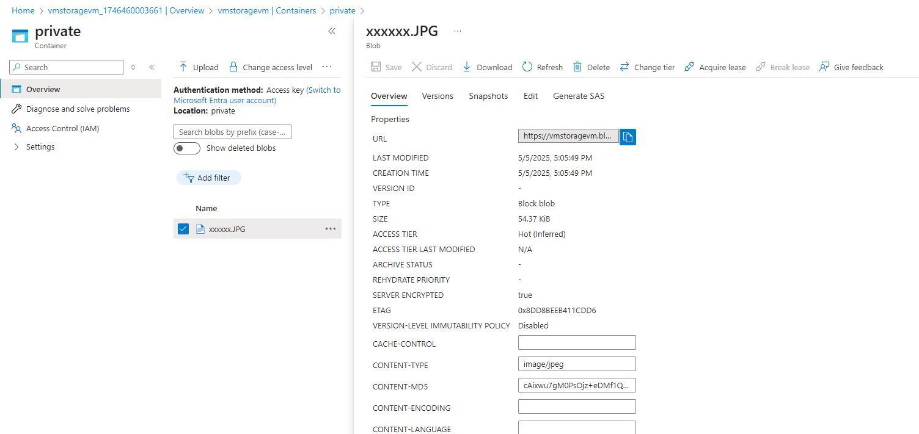Click the Add filter funnel icon
Image resolution: width=919 pixels, height=434 pixels.
pos(189,178)
